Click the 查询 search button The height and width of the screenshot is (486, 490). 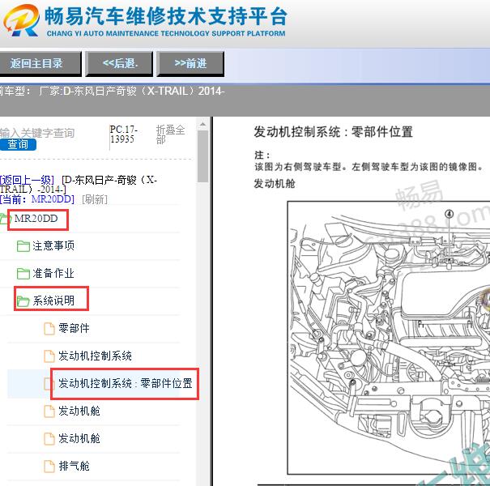click(x=18, y=144)
